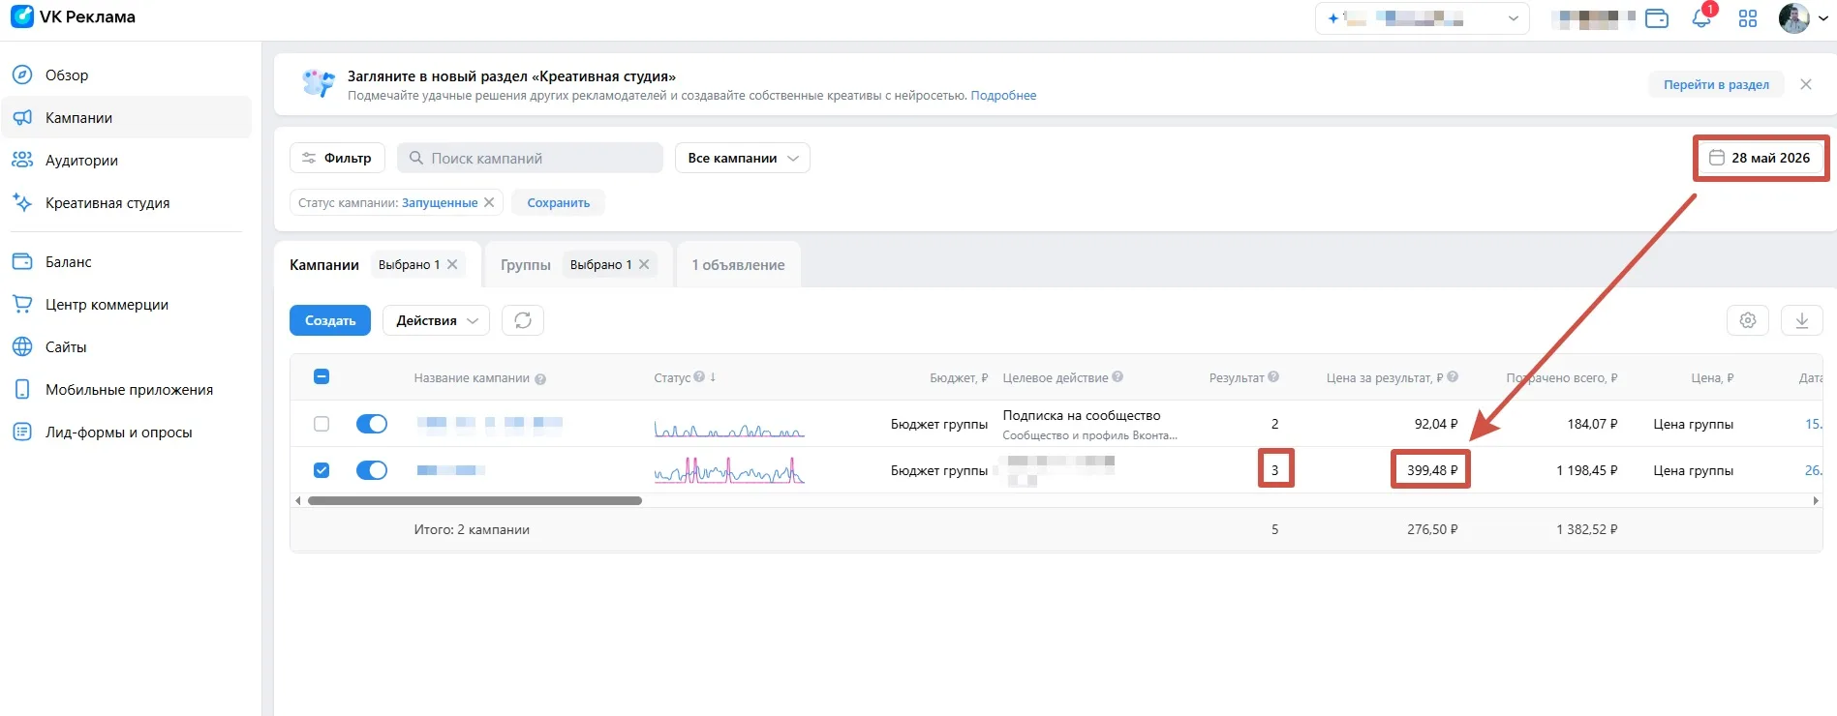Open Баланс in sidebar
Viewport: 1837px width, 716px height.
click(127, 262)
